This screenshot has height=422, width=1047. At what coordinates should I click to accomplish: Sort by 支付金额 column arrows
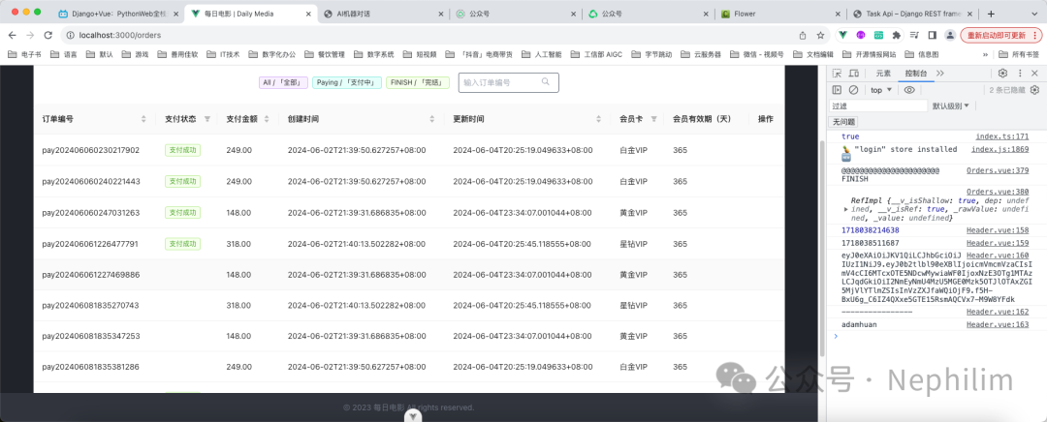click(267, 119)
